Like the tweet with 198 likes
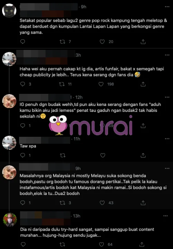The image size is (173, 249). click(101, 84)
